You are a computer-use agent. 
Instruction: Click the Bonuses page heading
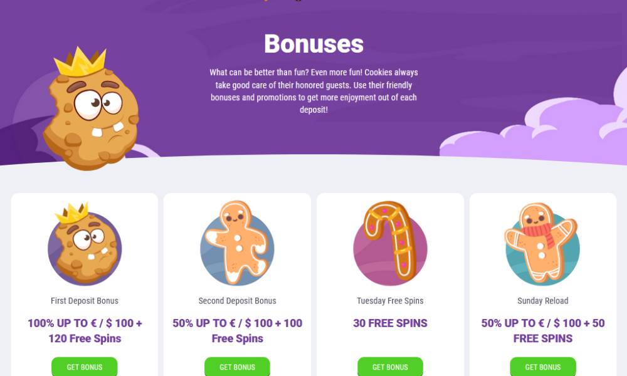(x=313, y=44)
